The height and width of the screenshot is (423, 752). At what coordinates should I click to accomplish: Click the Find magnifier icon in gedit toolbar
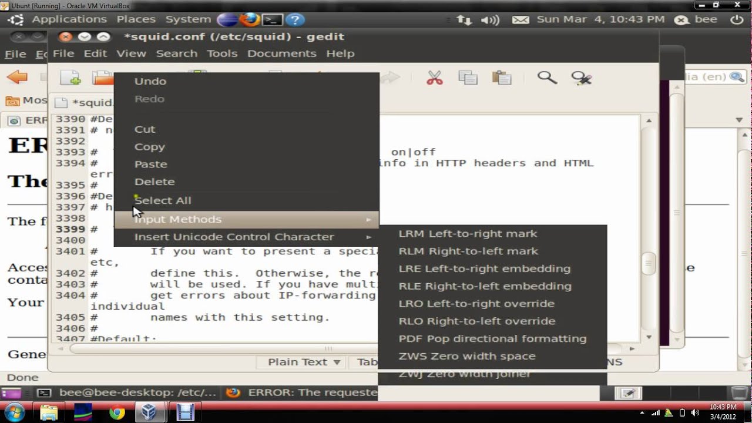pos(547,78)
